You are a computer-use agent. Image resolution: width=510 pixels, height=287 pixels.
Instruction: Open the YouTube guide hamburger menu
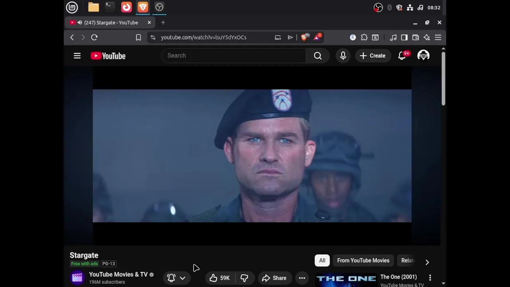point(77,56)
